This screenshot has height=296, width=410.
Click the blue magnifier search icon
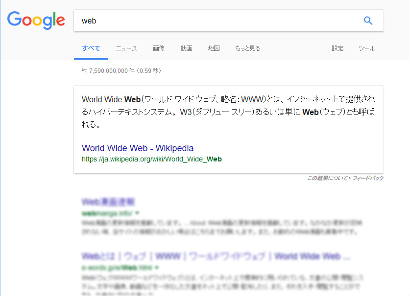click(x=368, y=21)
